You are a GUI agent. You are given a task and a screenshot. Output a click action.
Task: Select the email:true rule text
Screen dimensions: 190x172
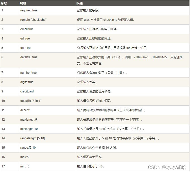pos(27,29)
